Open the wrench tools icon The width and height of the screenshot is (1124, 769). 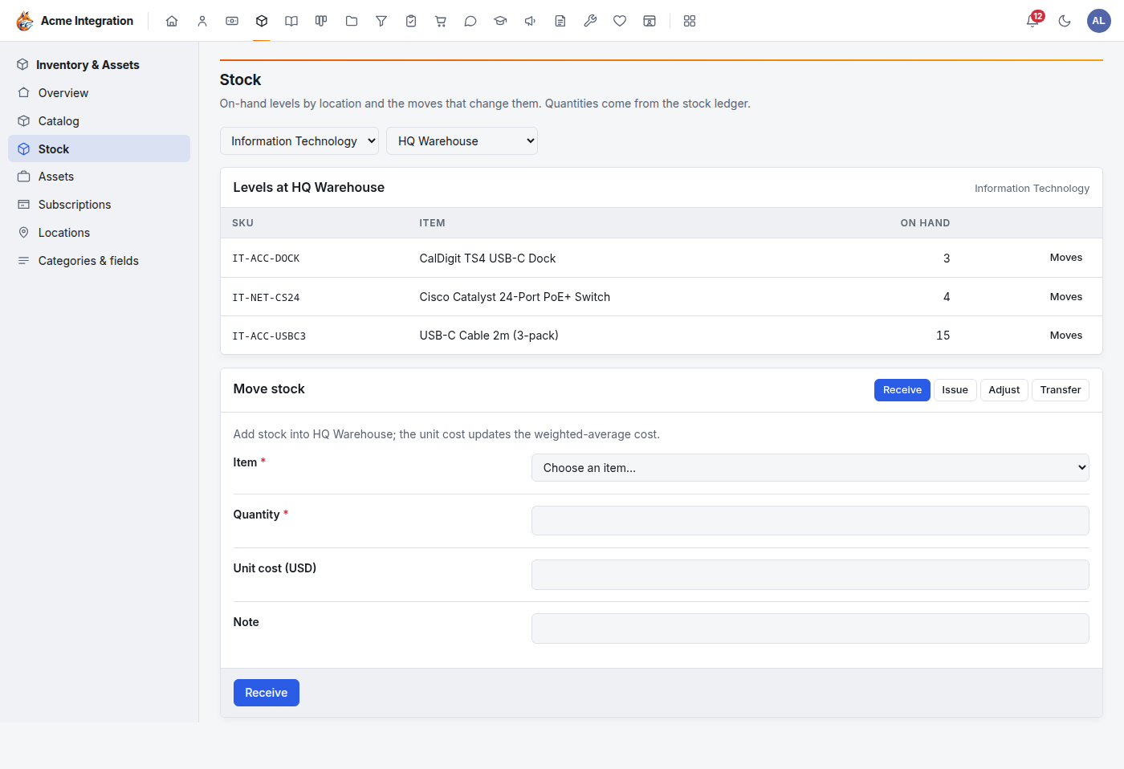(590, 21)
